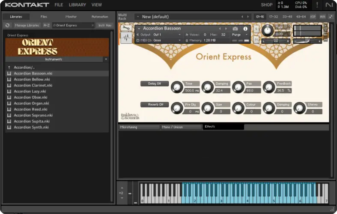Open the Instruments dropdown arrow under Orient Express
Image resolution: width=337 pixels, height=214 pixels.
[x=106, y=59]
